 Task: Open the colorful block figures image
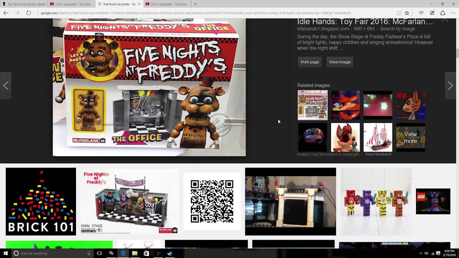[x=376, y=202]
